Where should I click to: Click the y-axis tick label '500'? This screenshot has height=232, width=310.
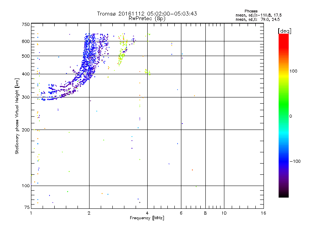(x=26, y=56)
